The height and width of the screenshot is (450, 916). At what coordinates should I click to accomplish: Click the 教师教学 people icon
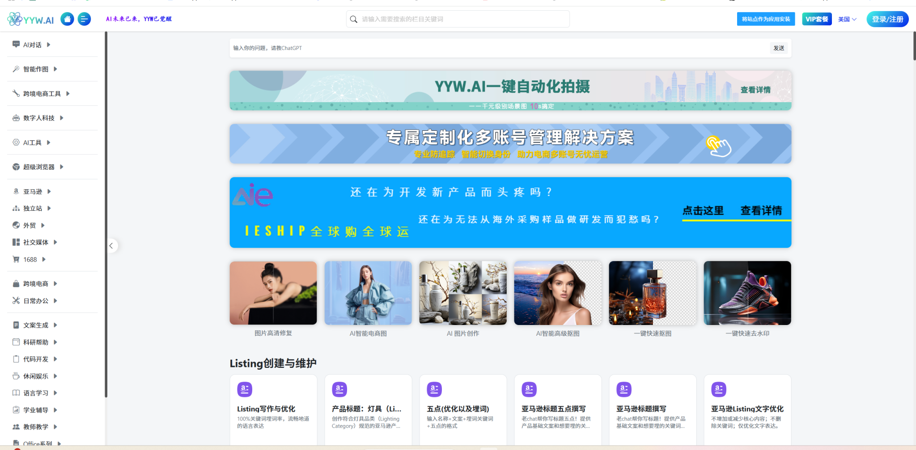pyautogui.click(x=16, y=427)
